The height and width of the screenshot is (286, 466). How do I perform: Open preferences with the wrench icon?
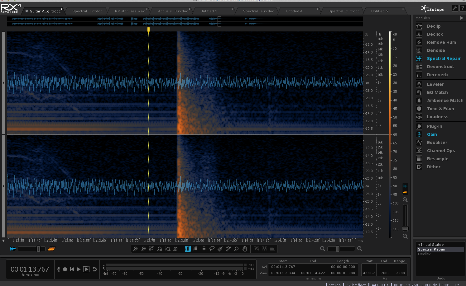pyautogui.click(x=455, y=8)
